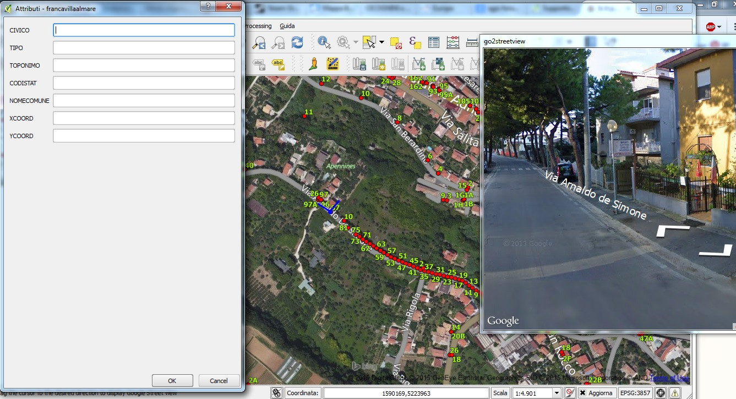Click Add GRASS vector layer icon
The image size is (736, 399).
coord(419,64)
